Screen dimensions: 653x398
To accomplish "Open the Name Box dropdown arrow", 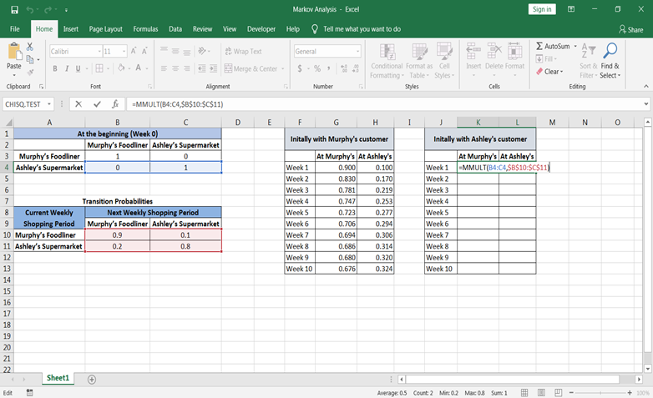I will point(49,104).
